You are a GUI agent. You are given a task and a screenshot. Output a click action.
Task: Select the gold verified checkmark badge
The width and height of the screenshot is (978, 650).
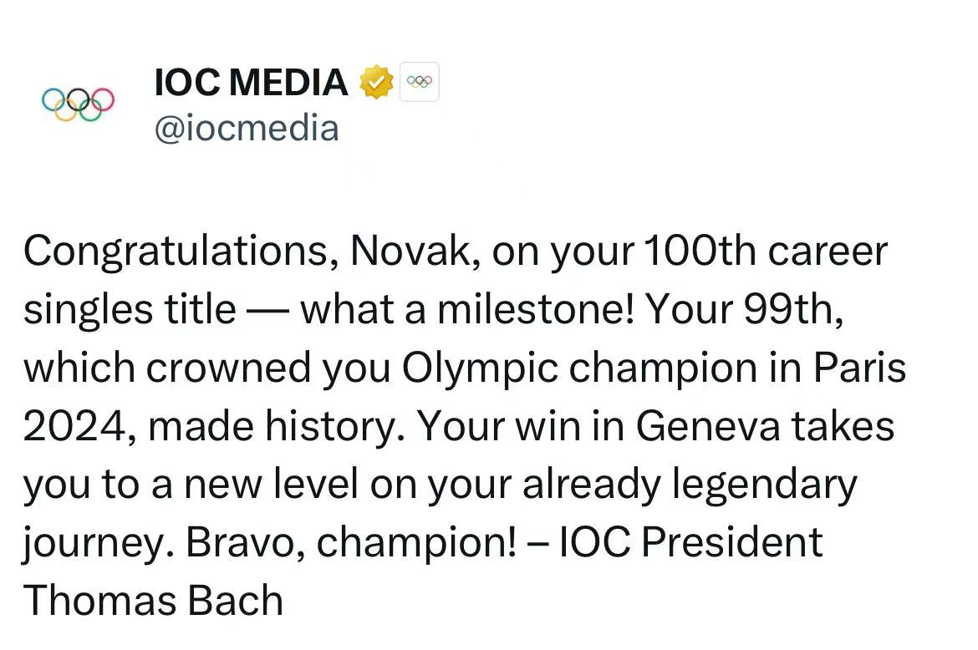click(x=376, y=81)
